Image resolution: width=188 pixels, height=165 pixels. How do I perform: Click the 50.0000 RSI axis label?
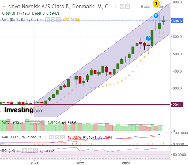(x=179, y=155)
